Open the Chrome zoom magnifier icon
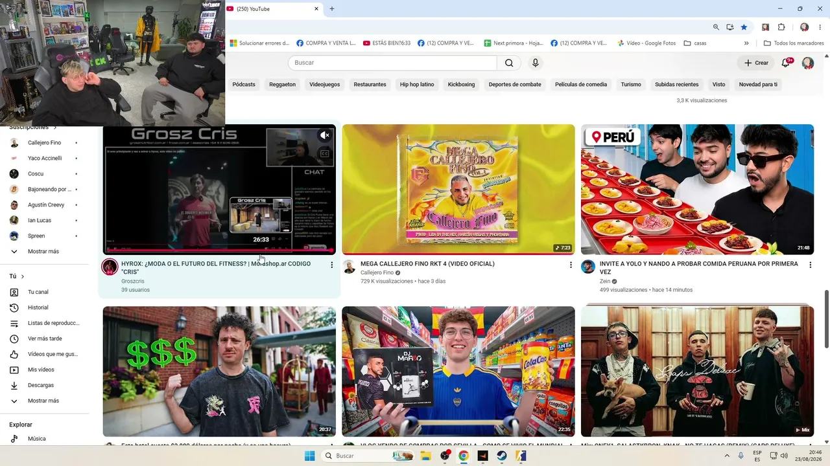Image resolution: width=830 pixels, height=466 pixels. [716, 27]
